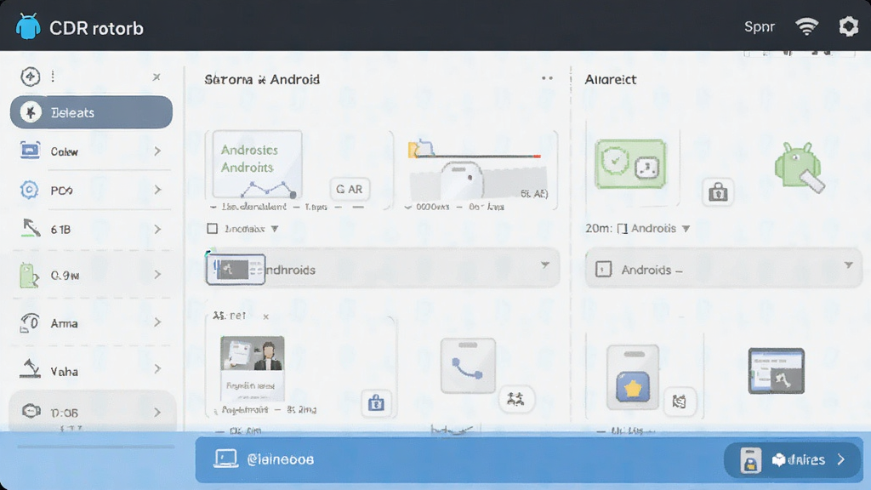
Task: Click the Spnr label in top bar
Action: (x=760, y=26)
